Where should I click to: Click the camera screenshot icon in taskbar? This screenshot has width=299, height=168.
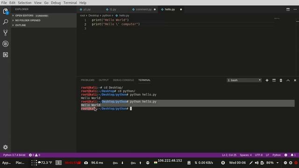86,163
